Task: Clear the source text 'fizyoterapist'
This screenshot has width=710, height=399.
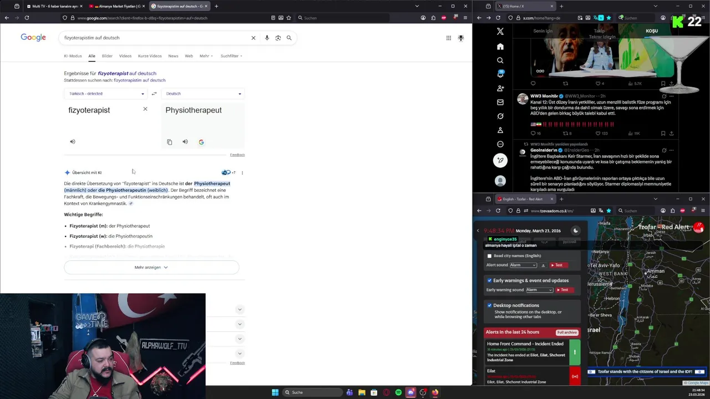Action: point(145,109)
